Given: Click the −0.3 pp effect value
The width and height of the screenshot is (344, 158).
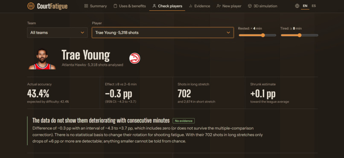Looking at the screenshot, I should coord(119,94).
